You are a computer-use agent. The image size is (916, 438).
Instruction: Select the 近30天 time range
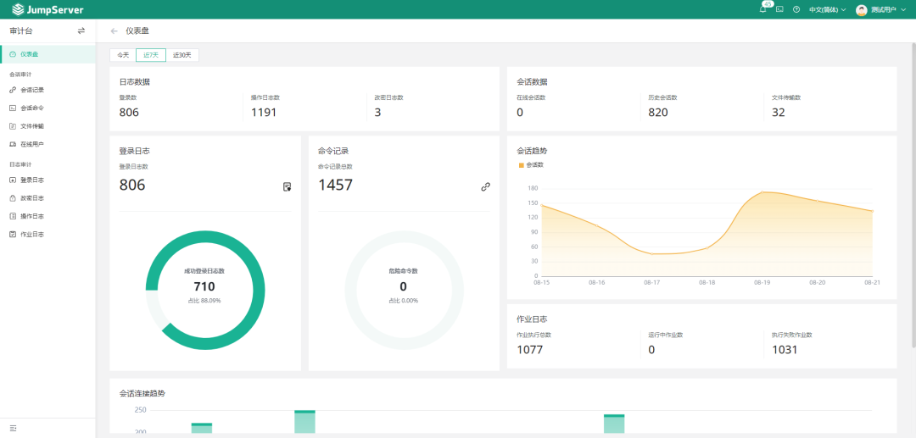tap(182, 55)
